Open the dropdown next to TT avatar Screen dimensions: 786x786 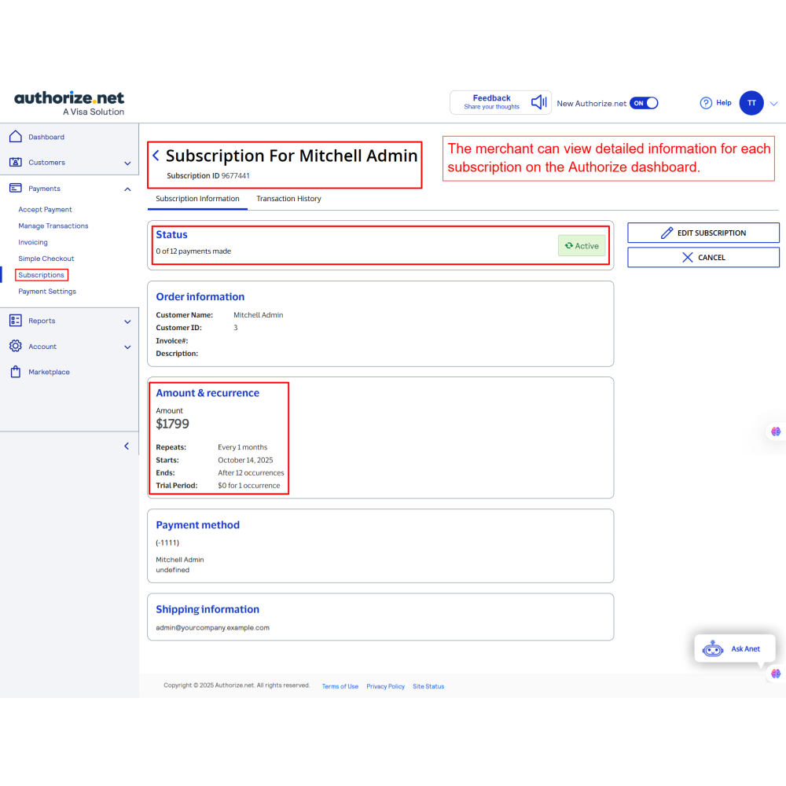[773, 103]
